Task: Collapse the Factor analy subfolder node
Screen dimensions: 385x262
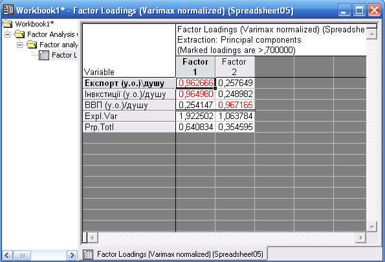Action: [19, 45]
